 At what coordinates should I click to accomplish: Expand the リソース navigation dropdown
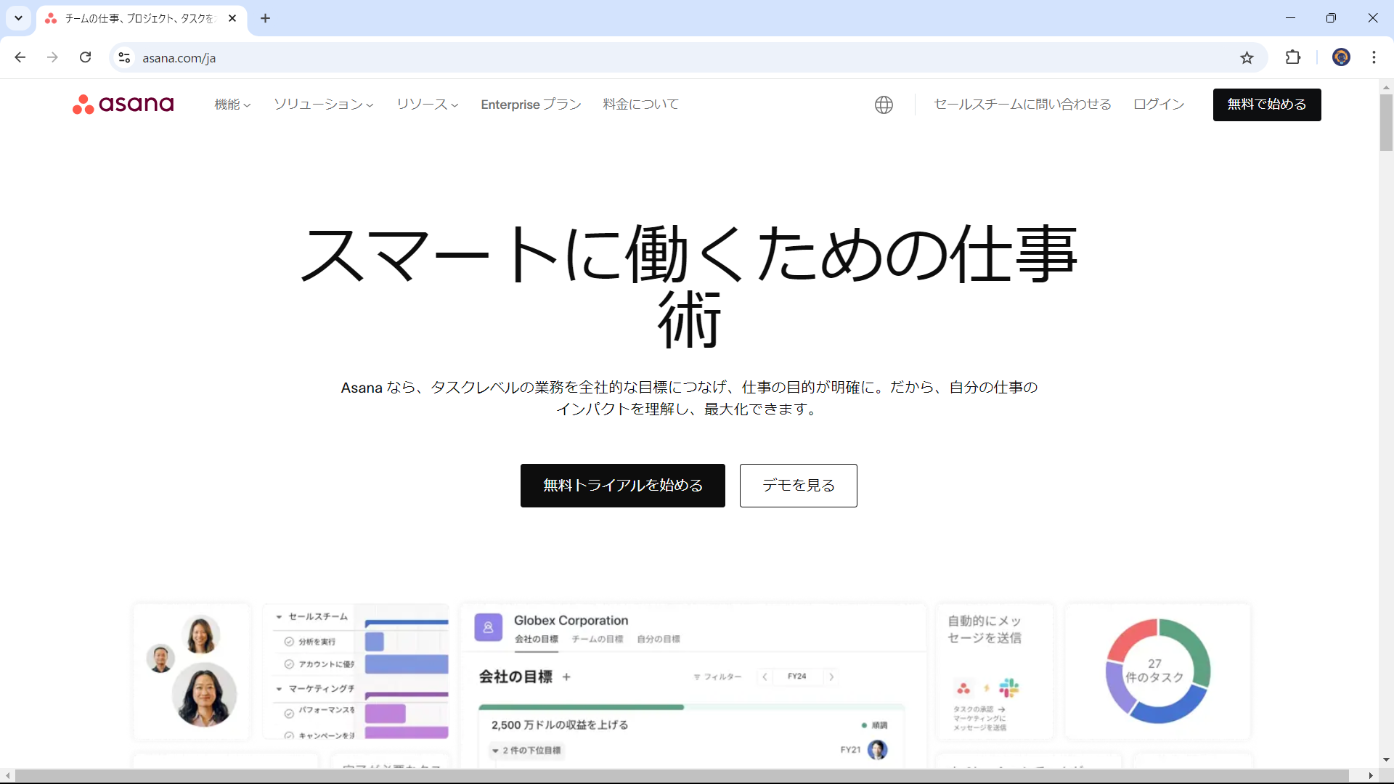click(427, 105)
